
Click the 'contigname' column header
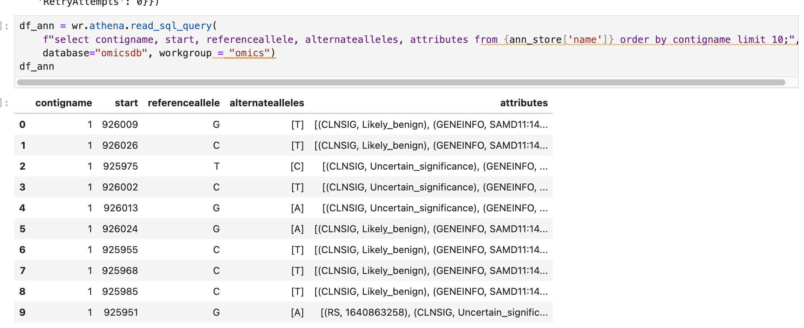pos(64,103)
